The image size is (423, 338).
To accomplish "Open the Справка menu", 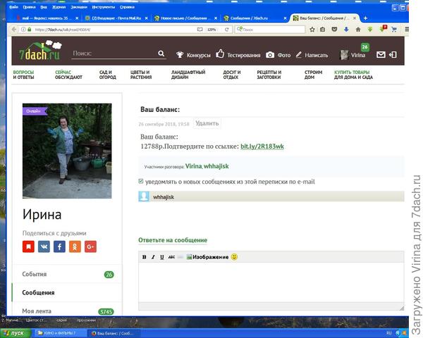I will tap(127, 7).
